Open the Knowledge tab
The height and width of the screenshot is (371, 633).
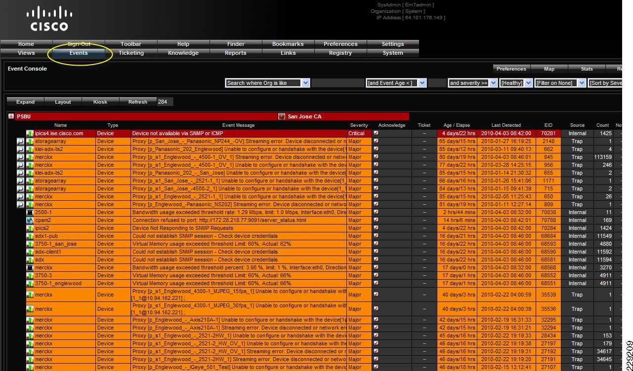coord(183,53)
